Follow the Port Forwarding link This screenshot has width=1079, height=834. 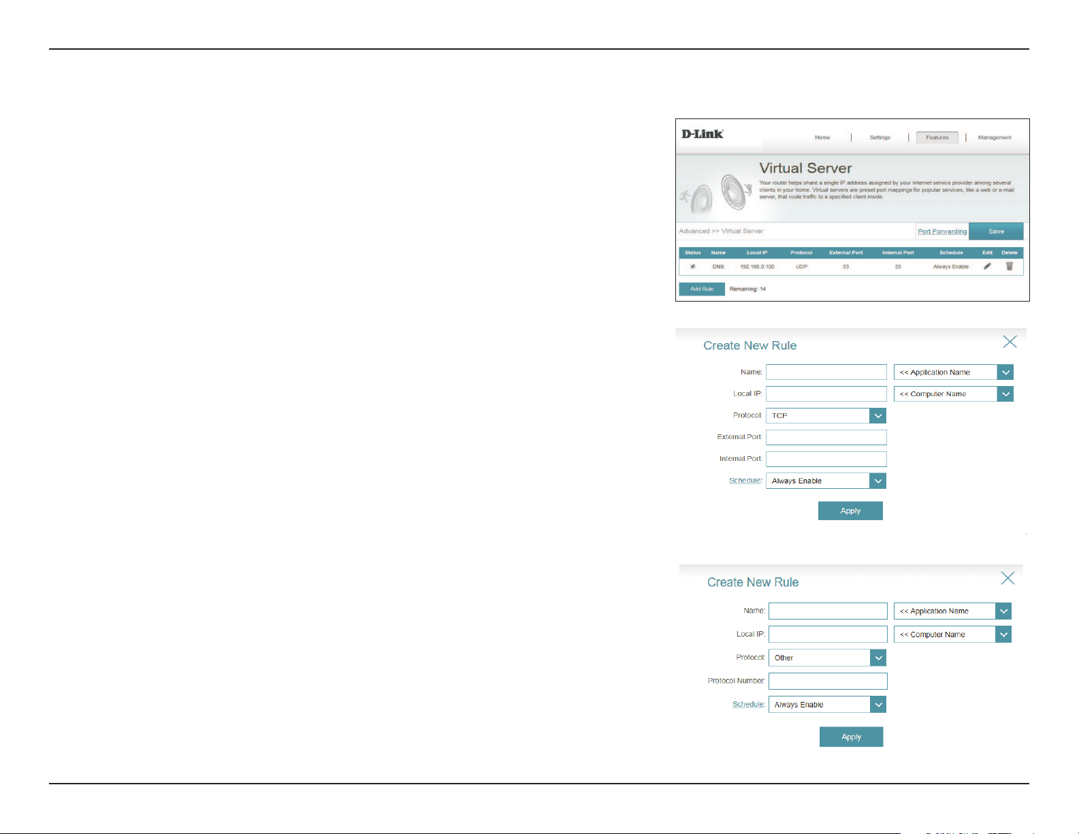[x=942, y=231]
